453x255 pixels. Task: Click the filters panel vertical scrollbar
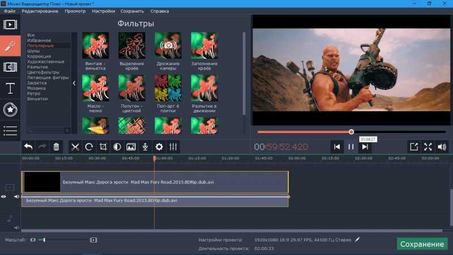(244, 74)
